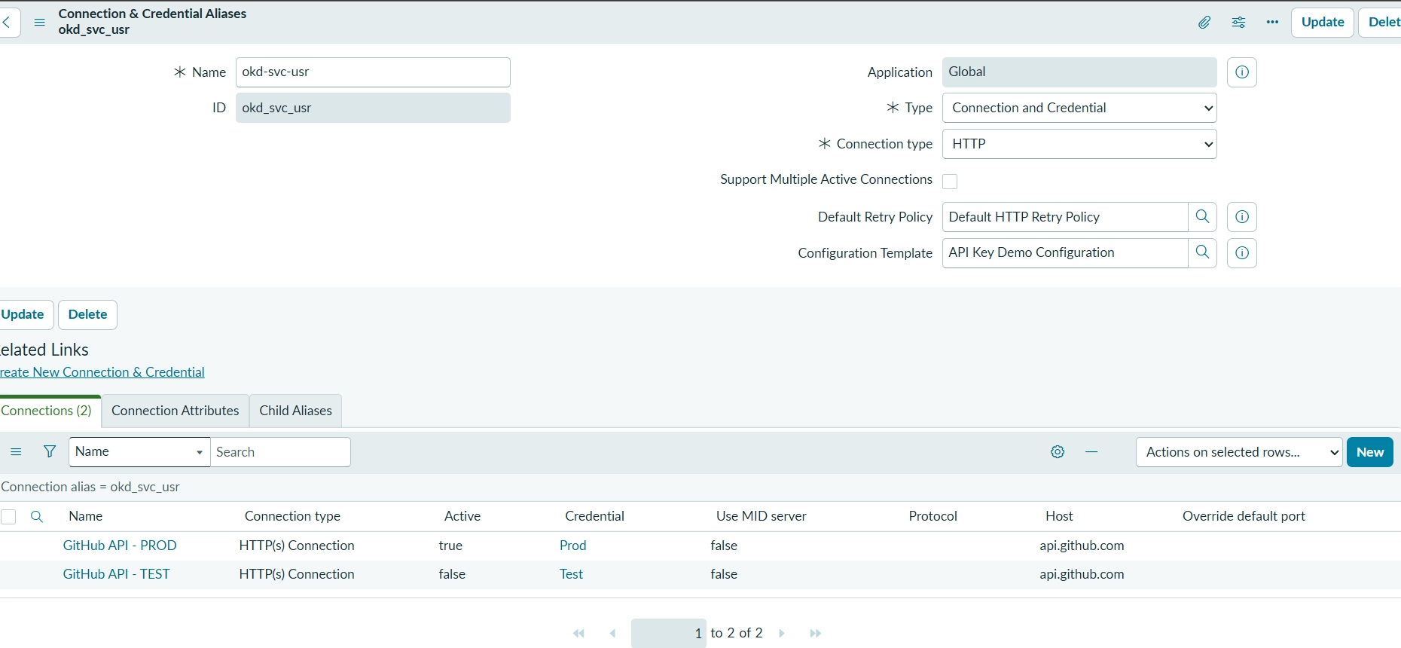Click the Connection alias = okd_svc_usr breadcrumb
Screen dimensions: 1401x648
[x=90, y=487]
